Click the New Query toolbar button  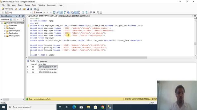[x=7, y=9]
